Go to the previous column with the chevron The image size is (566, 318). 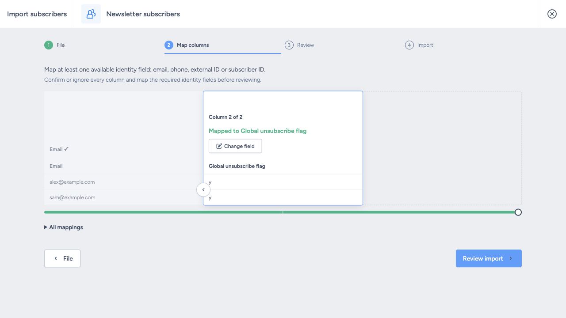pyautogui.click(x=203, y=190)
